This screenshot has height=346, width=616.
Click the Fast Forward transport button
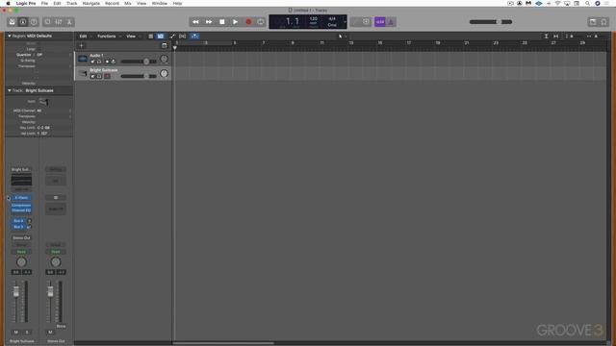tap(209, 22)
